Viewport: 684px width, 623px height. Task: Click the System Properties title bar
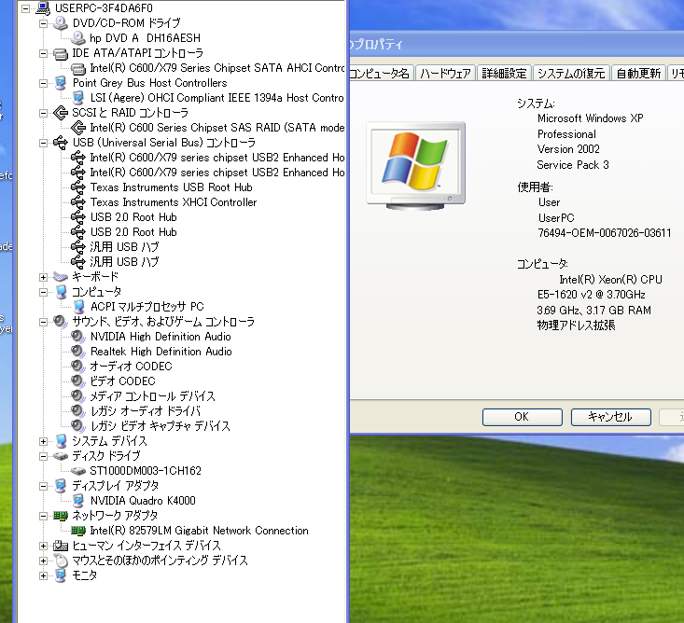point(517,44)
